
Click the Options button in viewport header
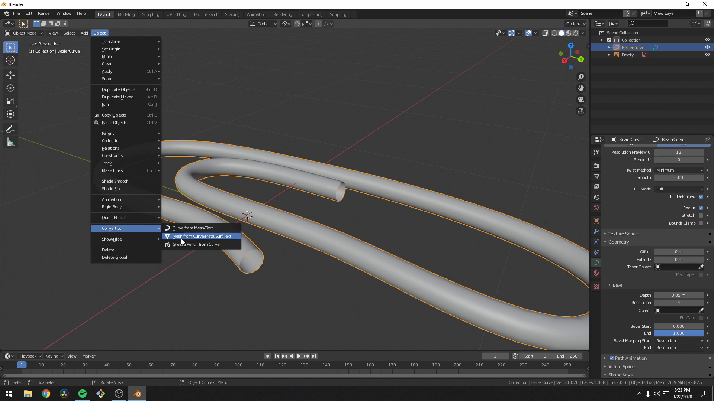[575, 23]
